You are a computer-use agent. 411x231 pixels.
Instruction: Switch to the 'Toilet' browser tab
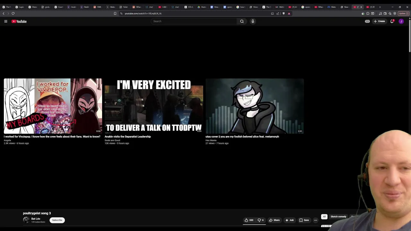click(x=124, y=7)
